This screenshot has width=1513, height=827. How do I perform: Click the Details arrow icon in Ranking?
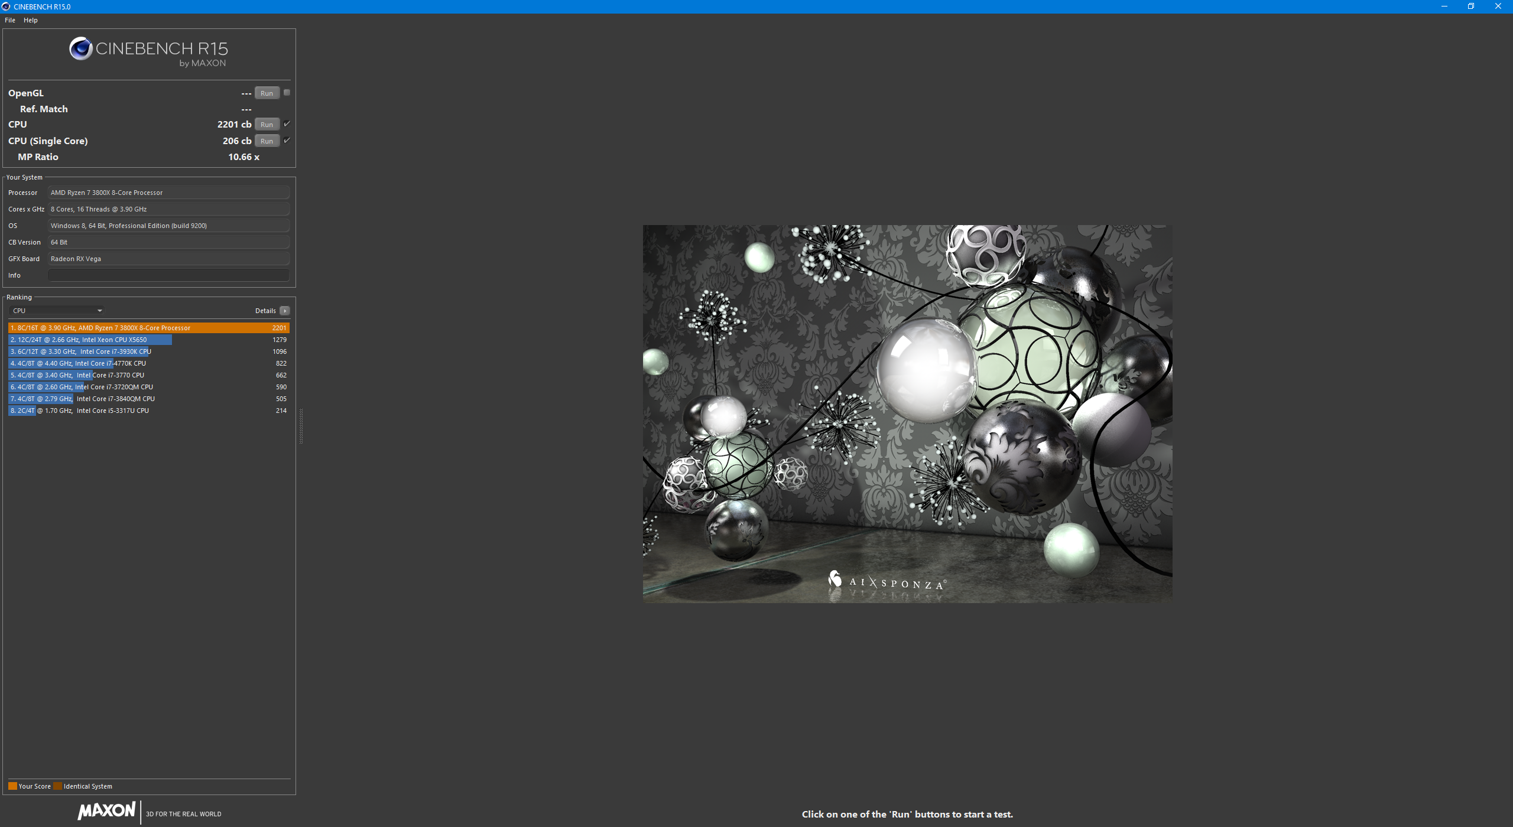pos(285,311)
